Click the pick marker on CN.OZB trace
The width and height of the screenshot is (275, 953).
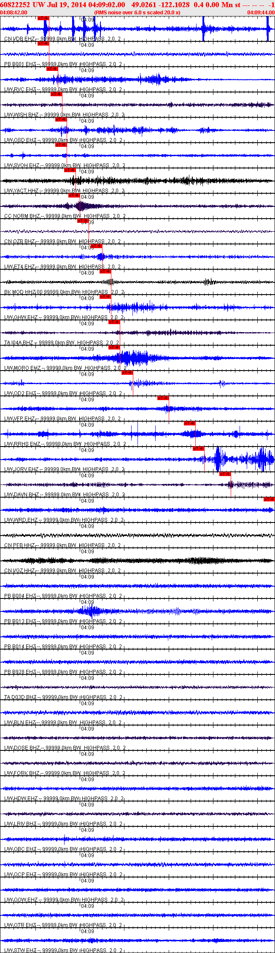click(83, 221)
